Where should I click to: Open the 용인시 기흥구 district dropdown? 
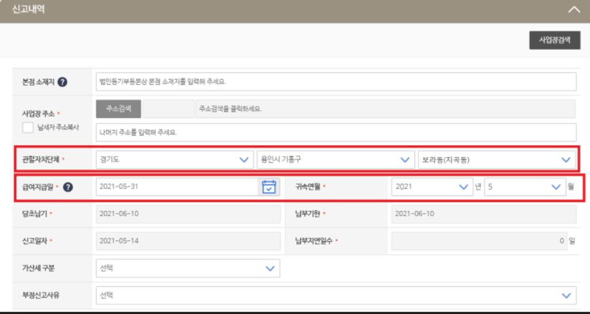(x=334, y=160)
